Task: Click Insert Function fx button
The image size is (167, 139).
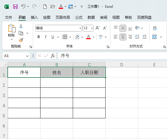Action: tap(53, 56)
